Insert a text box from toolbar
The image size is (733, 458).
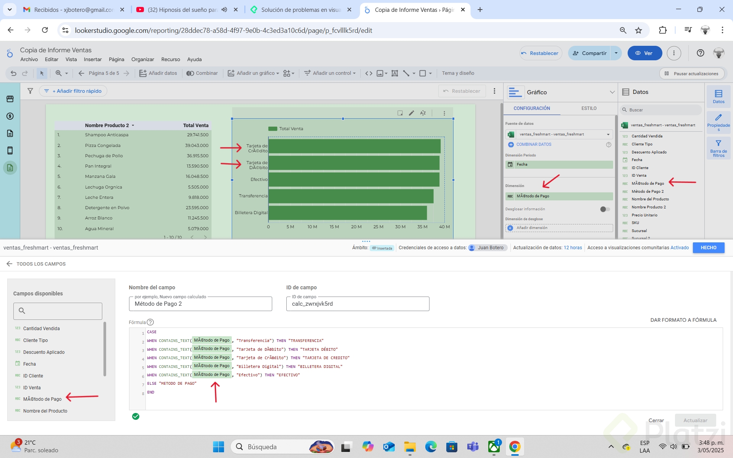[395, 73]
